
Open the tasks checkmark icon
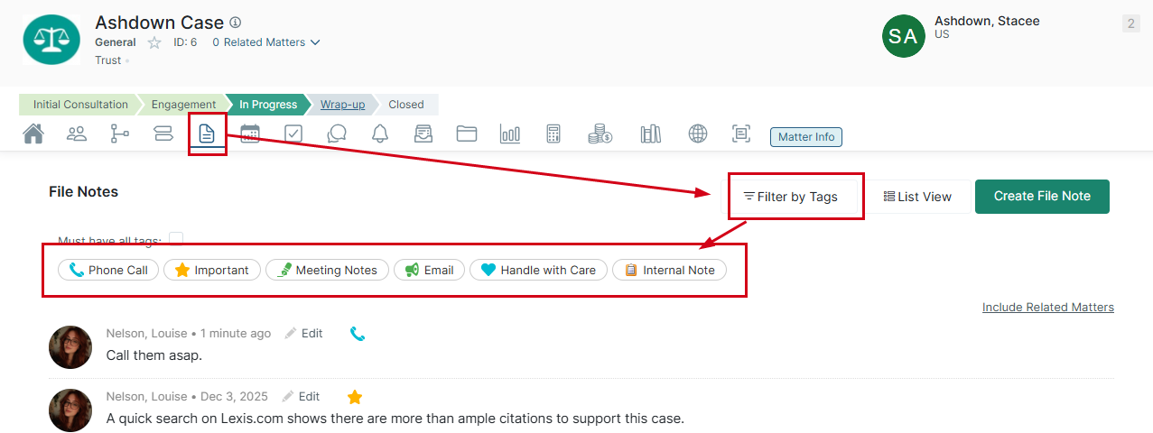pos(293,134)
